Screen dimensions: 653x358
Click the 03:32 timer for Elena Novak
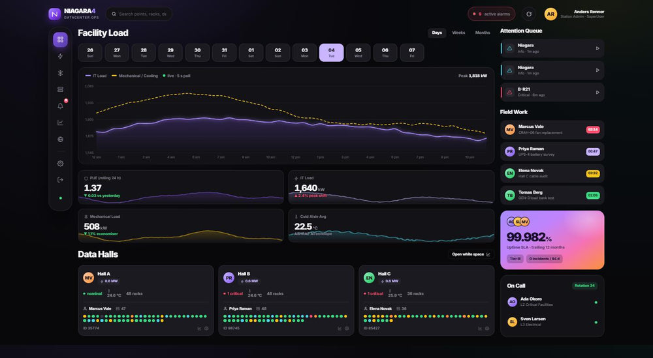click(593, 173)
